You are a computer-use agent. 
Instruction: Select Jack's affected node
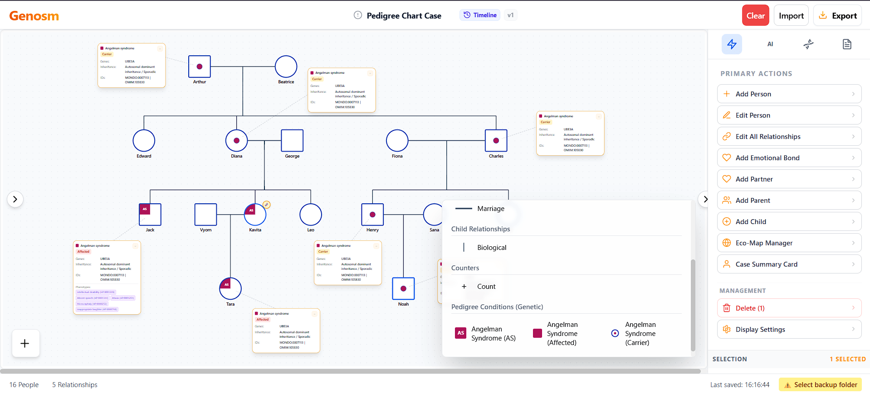[x=150, y=215]
